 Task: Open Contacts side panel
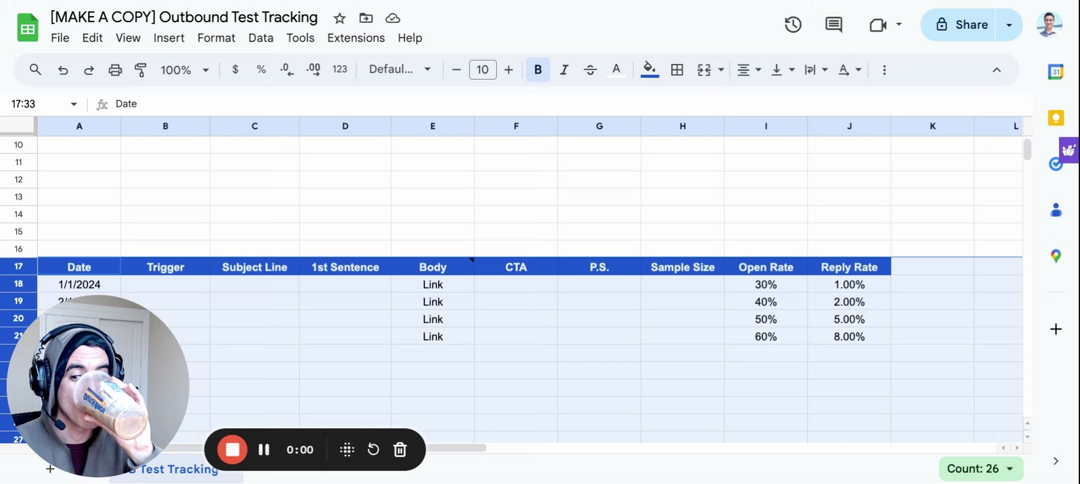point(1056,210)
